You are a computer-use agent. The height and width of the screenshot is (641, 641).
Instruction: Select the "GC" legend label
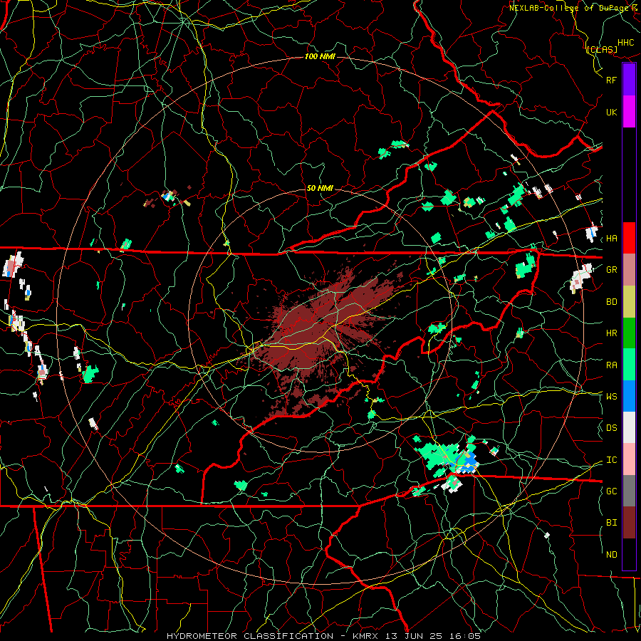[611, 491]
